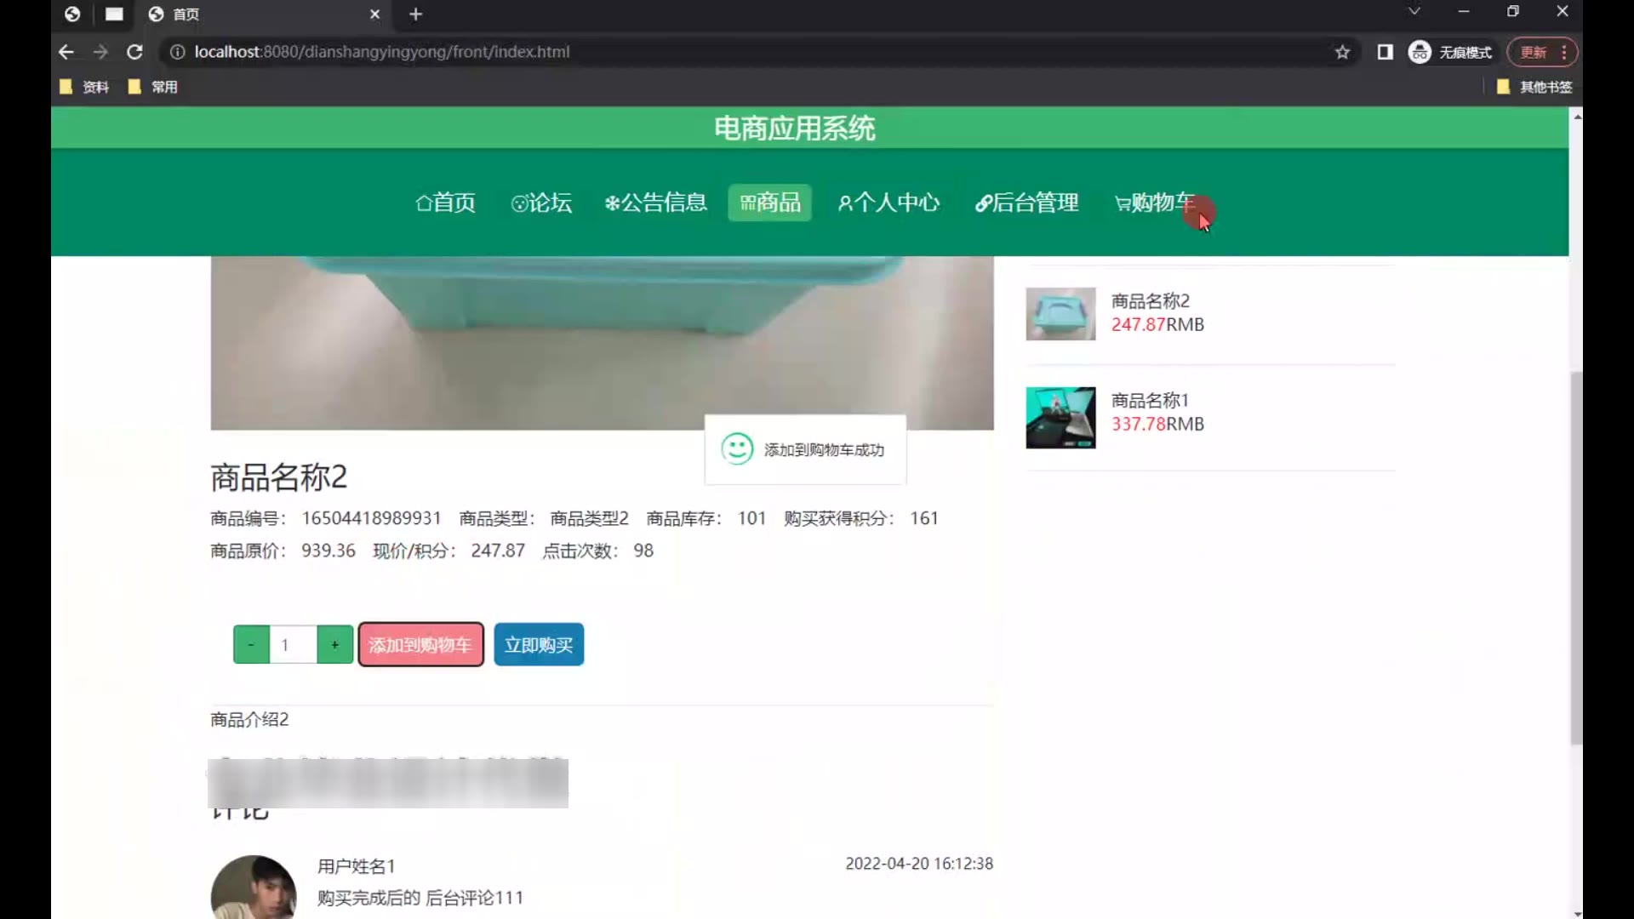This screenshot has width=1634, height=919.
Task: Go to 论坛 navigation menu
Action: pos(541,203)
